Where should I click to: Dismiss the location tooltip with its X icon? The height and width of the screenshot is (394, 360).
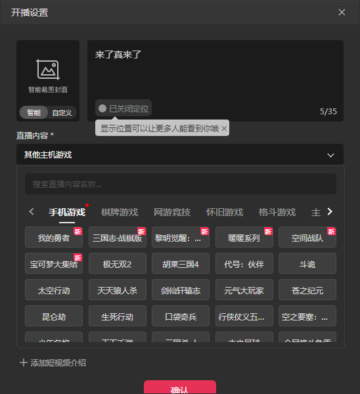click(224, 129)
